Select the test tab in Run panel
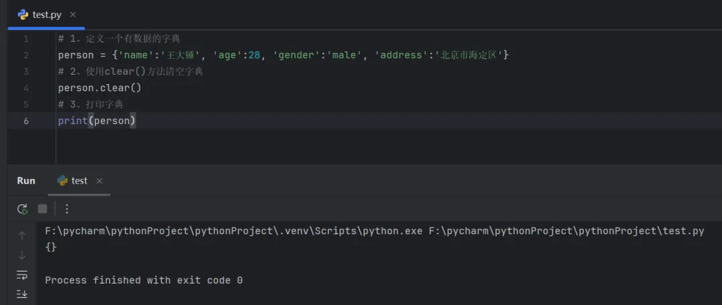This screenshot has height=305, width=722. (79, 180)
